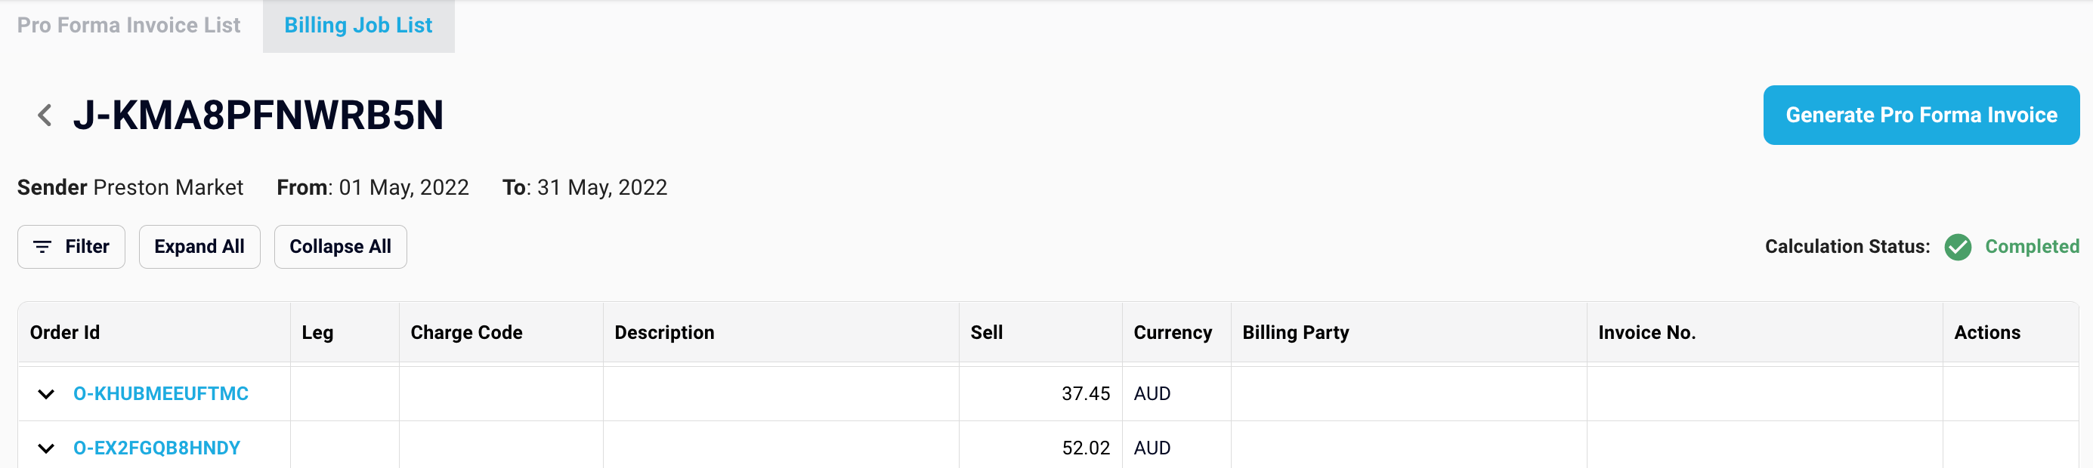Click the Charge Code column header

(x=466, y=333)
